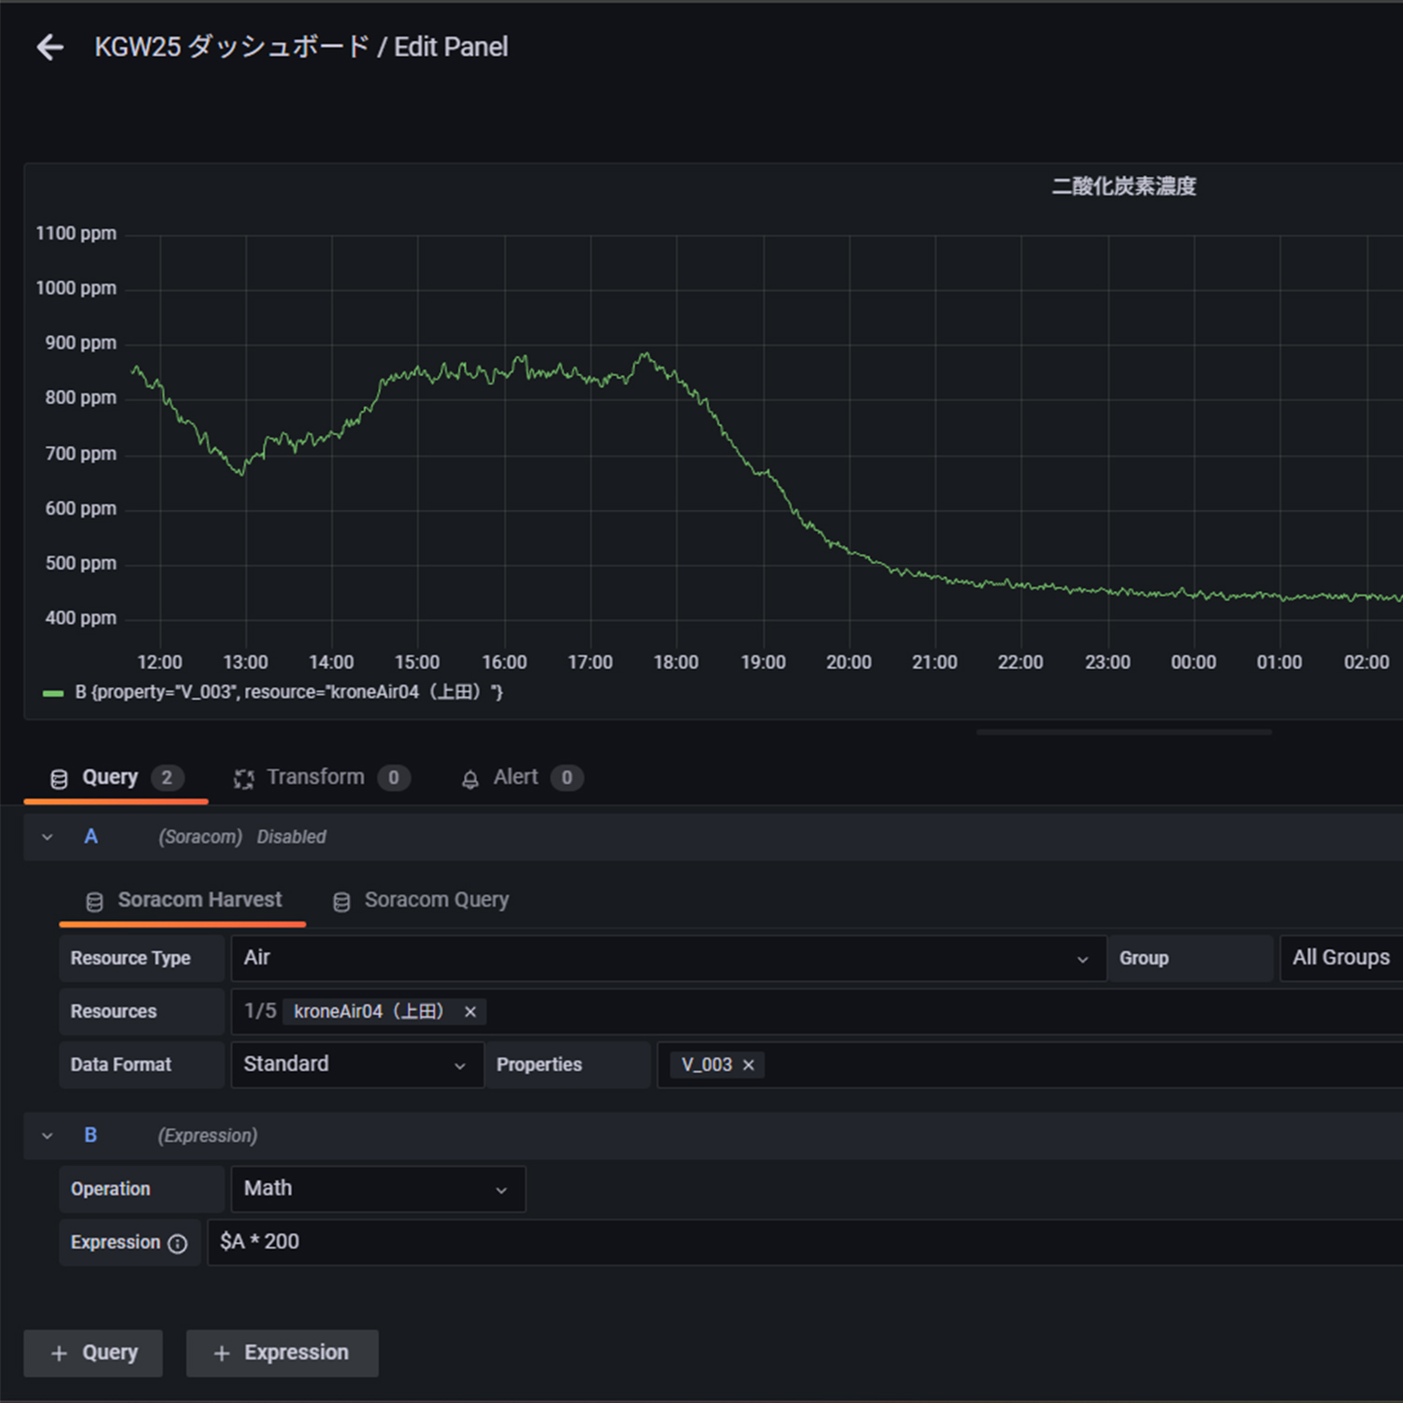Viewport: 1403px width, 1403px height.
Task: Collapse expression B row with chevron
Action: pyautogui.click(x=48, y=1135)
